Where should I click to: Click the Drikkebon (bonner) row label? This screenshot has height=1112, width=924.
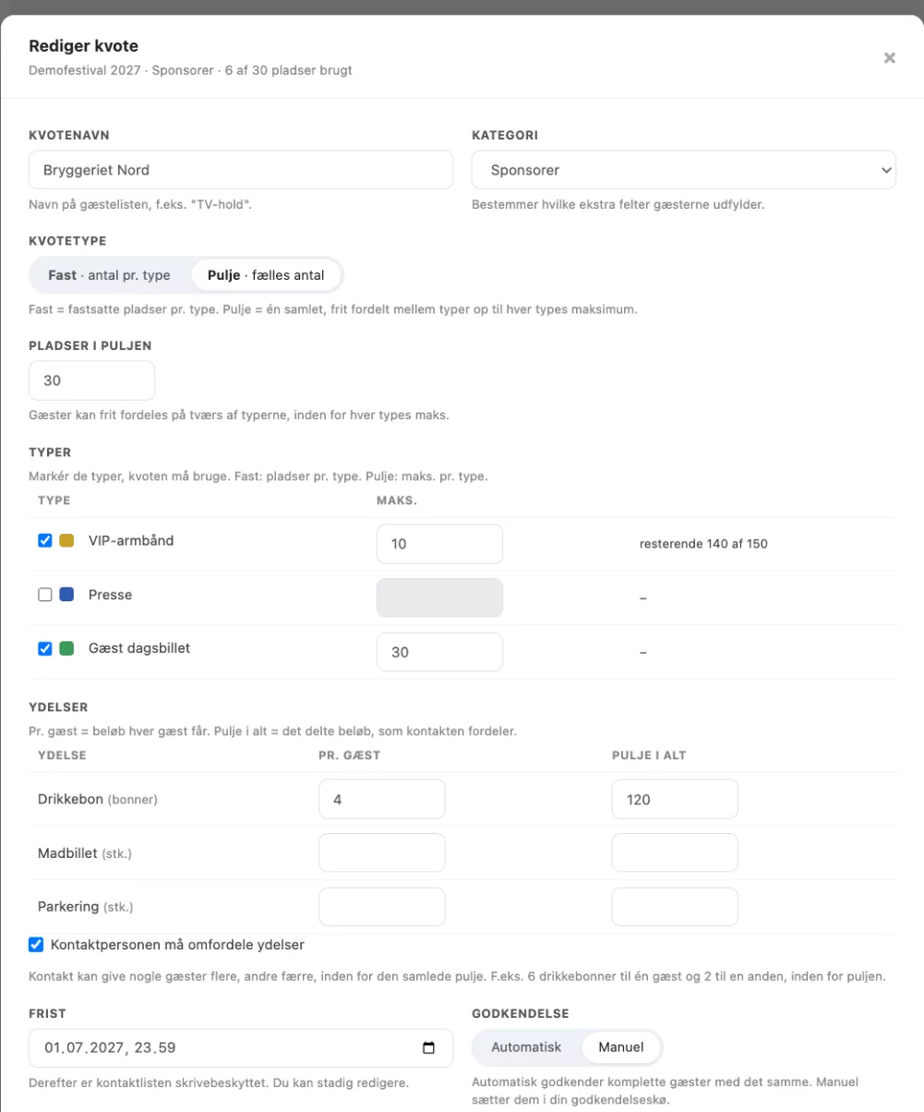point(98,799)
